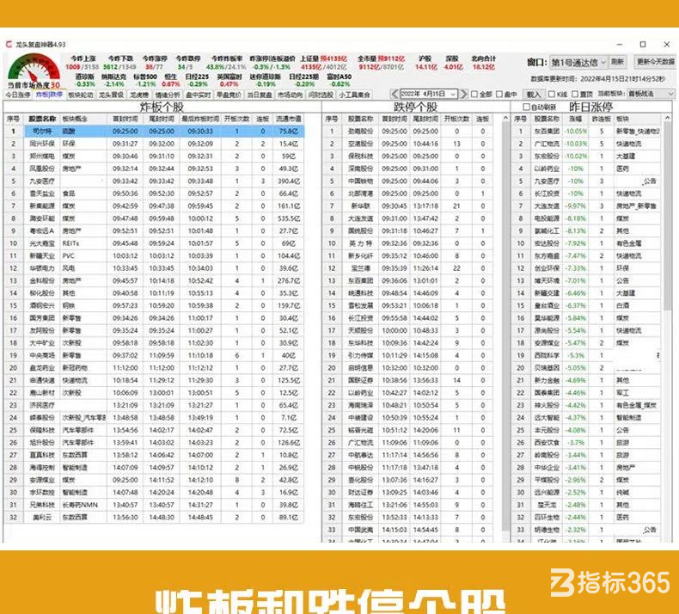Select the 美利云 东数西算 row
Image resolution: width=679 pixels, height=614 pixels.
click(x=154, y=518)
